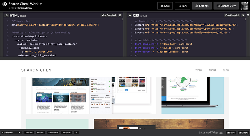Click the '$font-sans-serif-2' variable line
Viewport: 250px width, 136px height.
pos(162,48)
